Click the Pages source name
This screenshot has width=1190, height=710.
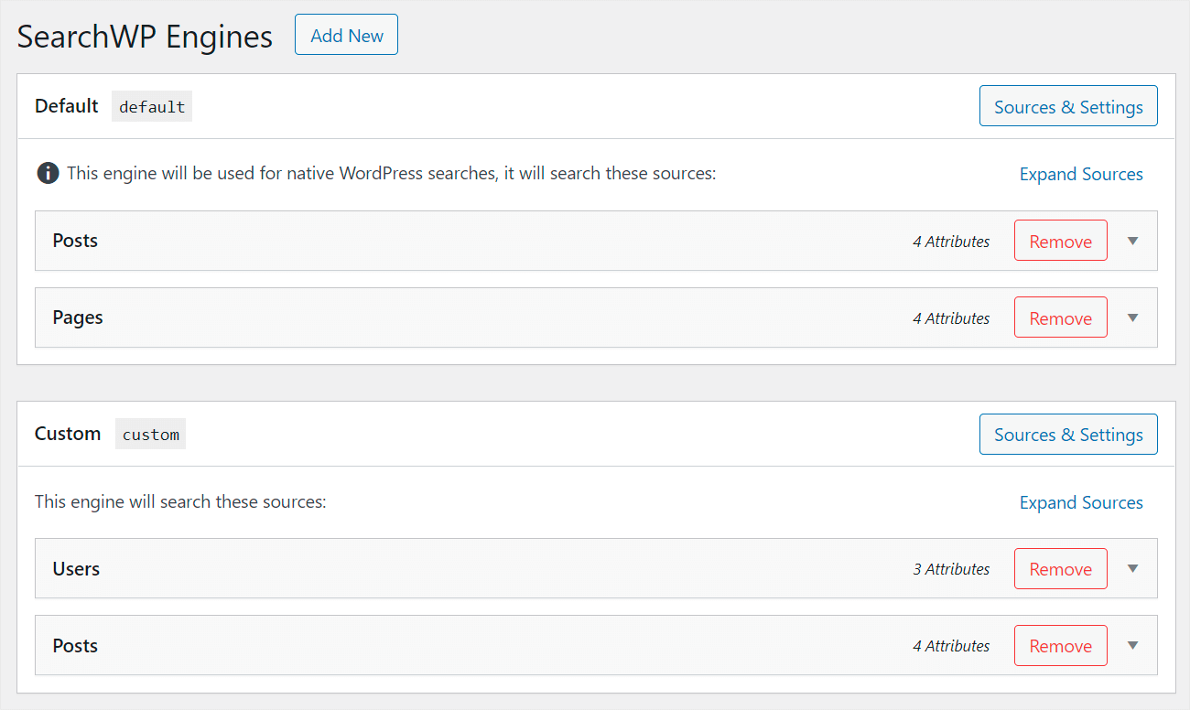(78, 317)
